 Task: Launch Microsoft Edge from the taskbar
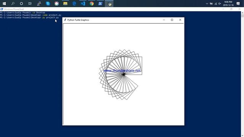coord(74,3)
